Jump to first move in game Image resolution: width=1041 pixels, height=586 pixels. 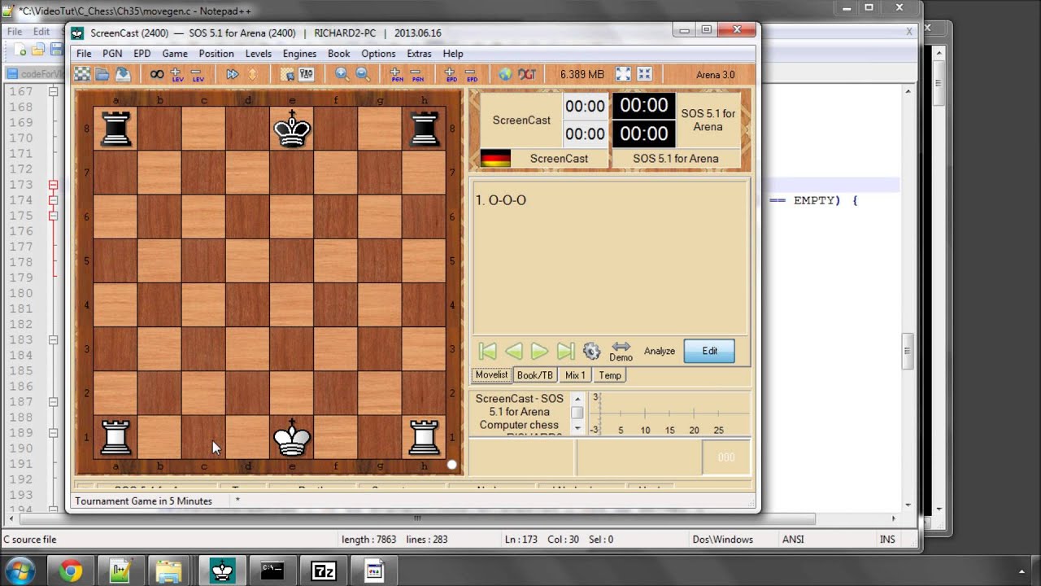coord(487,351)
